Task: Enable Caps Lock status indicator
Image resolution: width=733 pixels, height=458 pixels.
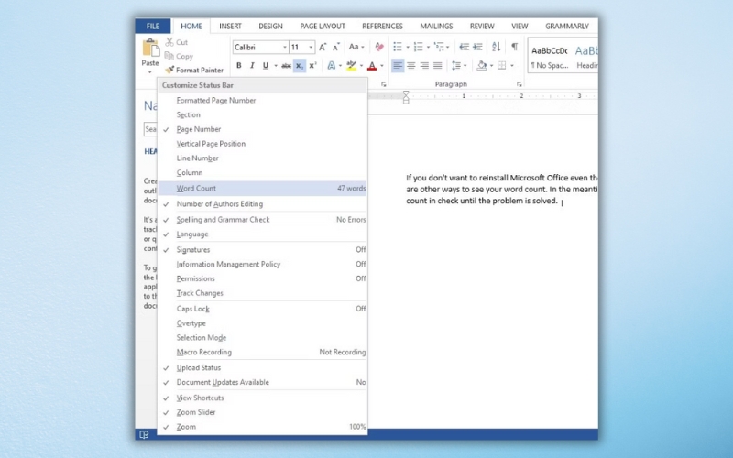Action: 262,309
